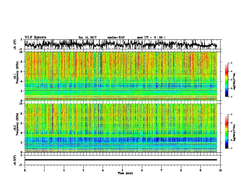Screen dimensions: 248x191
Task: Click the "Time (min)" axis title
Action: [x=125, y=173]
